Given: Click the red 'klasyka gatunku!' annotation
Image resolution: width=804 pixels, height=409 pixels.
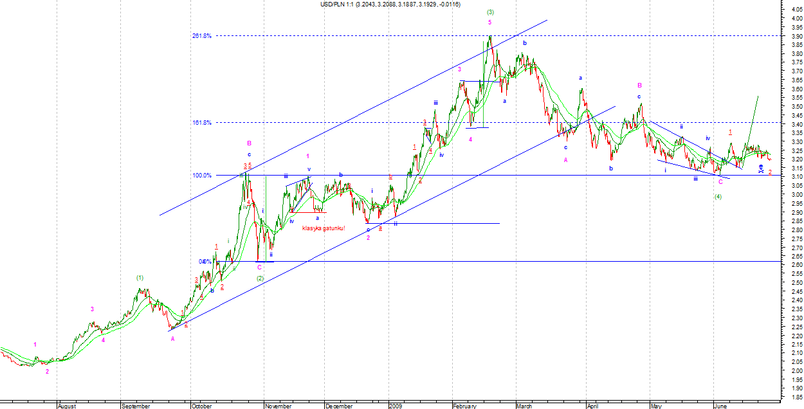Looking at the screenshot, I should 324,228.
